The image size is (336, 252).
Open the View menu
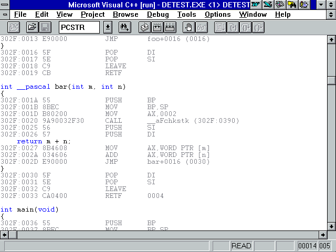pos(65,15)
